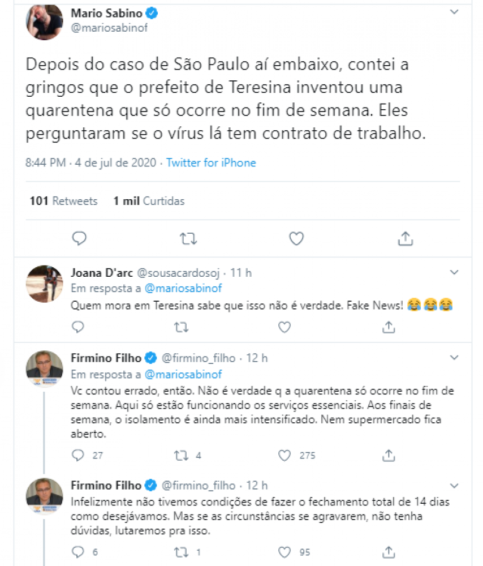This screenshot has height=566, width=483.
Task: Like Firmino Filho's reply with 95 likes
Action: click(284, 551)
